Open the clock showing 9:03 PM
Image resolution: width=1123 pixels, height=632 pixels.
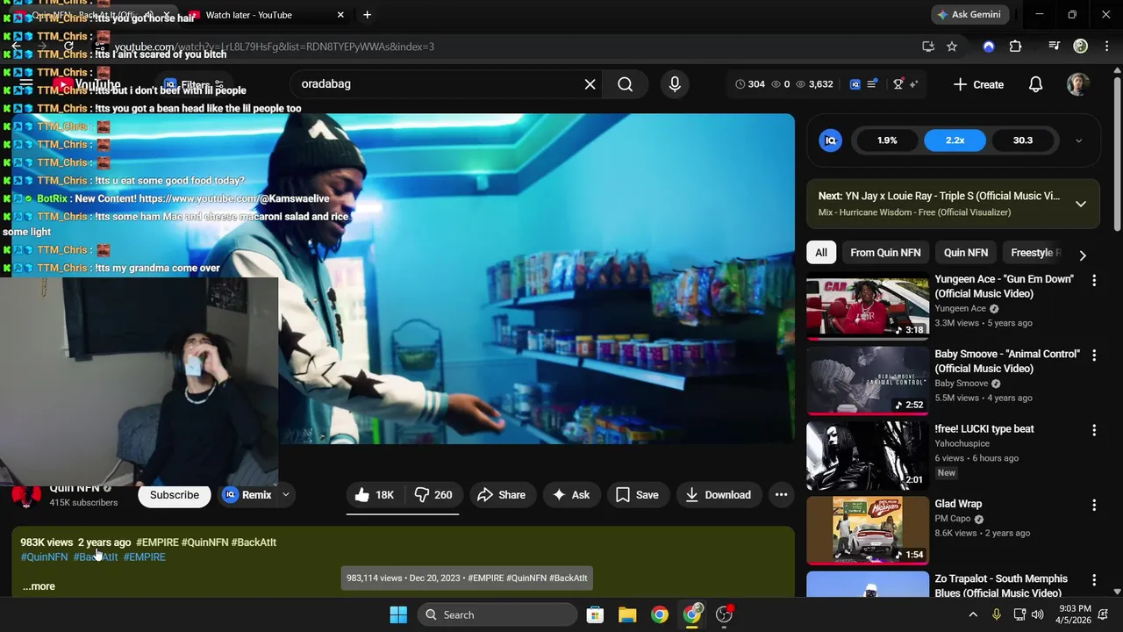(1074, 614)
